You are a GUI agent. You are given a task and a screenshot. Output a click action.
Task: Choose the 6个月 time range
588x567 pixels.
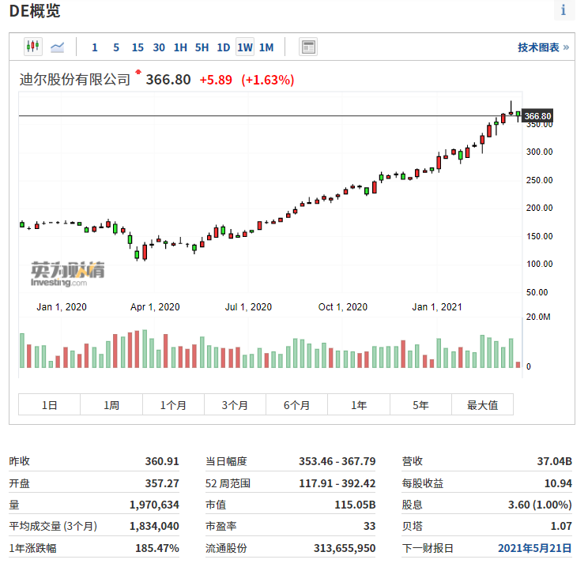click(x=297, y=405)
